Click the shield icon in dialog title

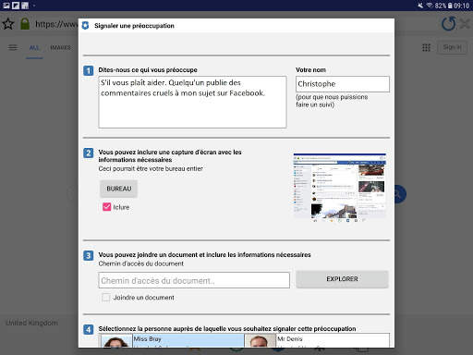click(85, 26)
